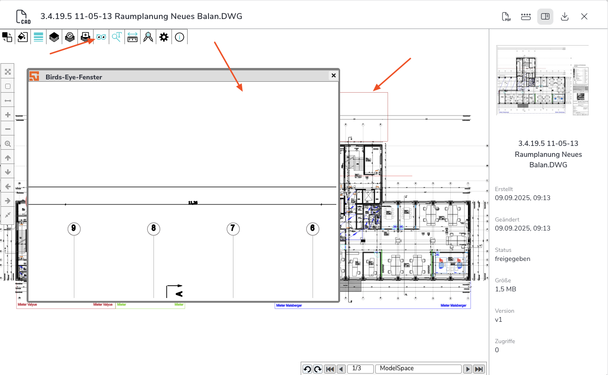Open viewer settings gear icon
The width and height of the screenshot is (608, 375).
coord(164,37)
